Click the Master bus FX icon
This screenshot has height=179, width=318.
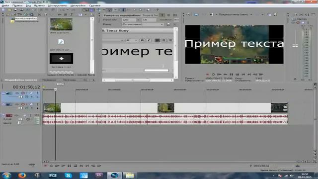tap(293, 22)
